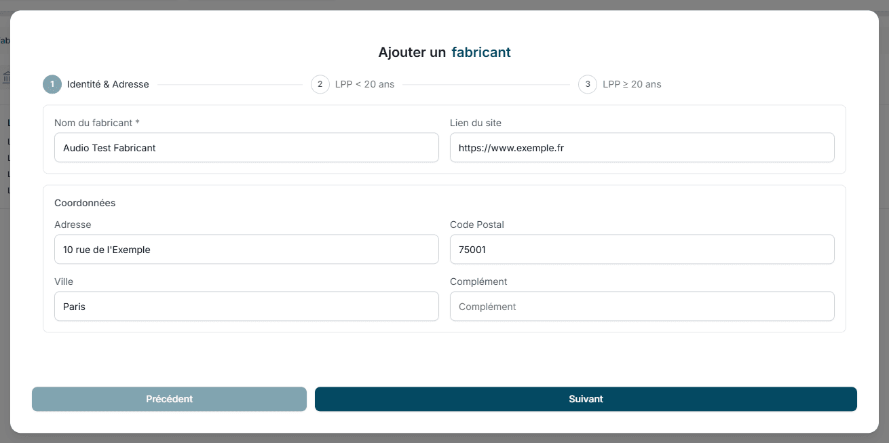This screenshot has width=889, height=443.
Task: Go to step 1 Identité & Adresse
Action: tap(96, 84)
